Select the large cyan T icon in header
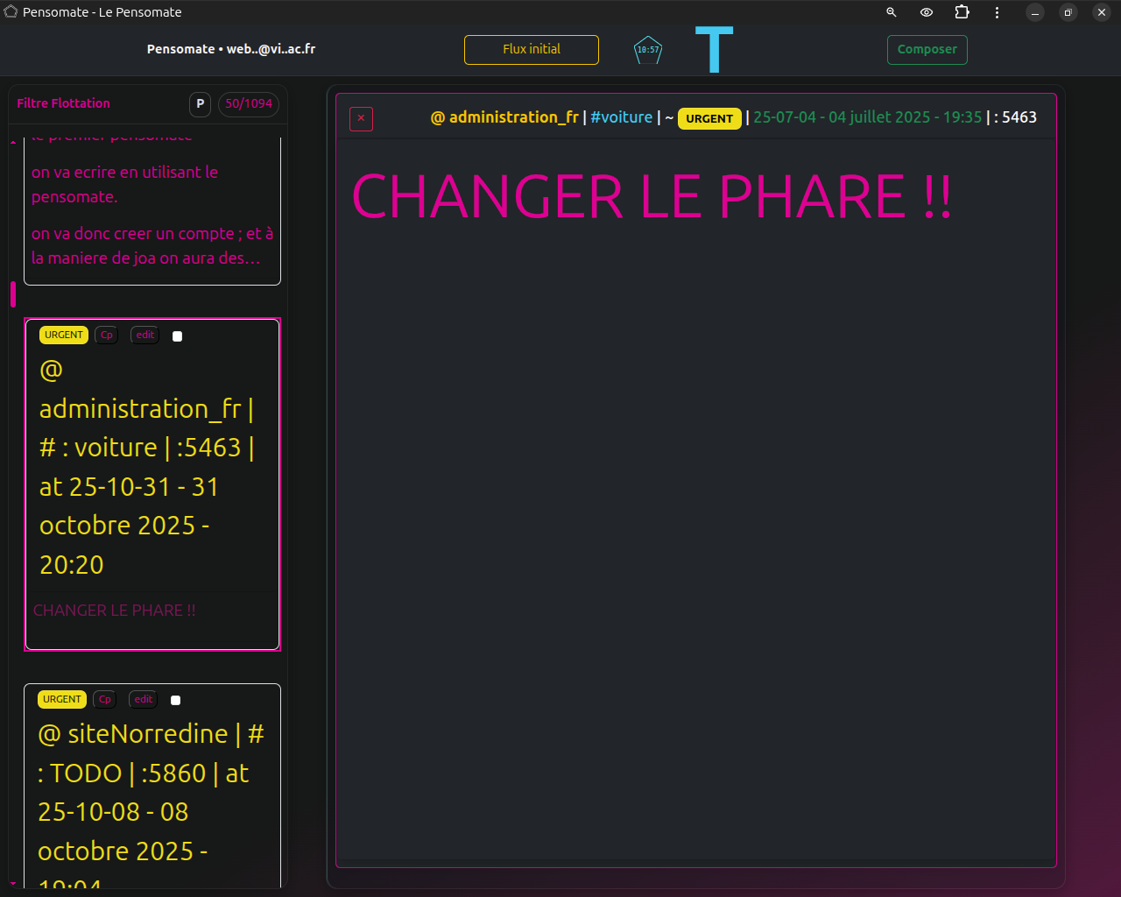This screenshot has width=1121, height=897. (x=716, y=49)
